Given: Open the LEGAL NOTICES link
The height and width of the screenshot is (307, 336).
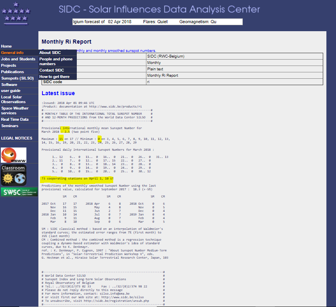Looking at the screenshot, I should tap(17, 138).
